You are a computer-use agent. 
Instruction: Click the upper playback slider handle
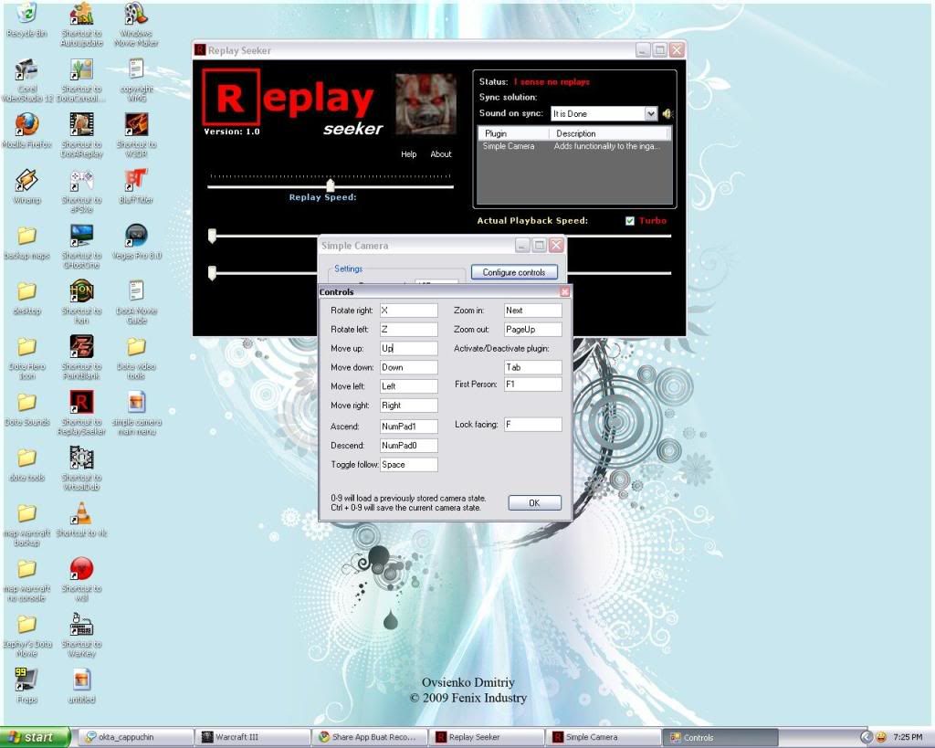coord(212,236)
